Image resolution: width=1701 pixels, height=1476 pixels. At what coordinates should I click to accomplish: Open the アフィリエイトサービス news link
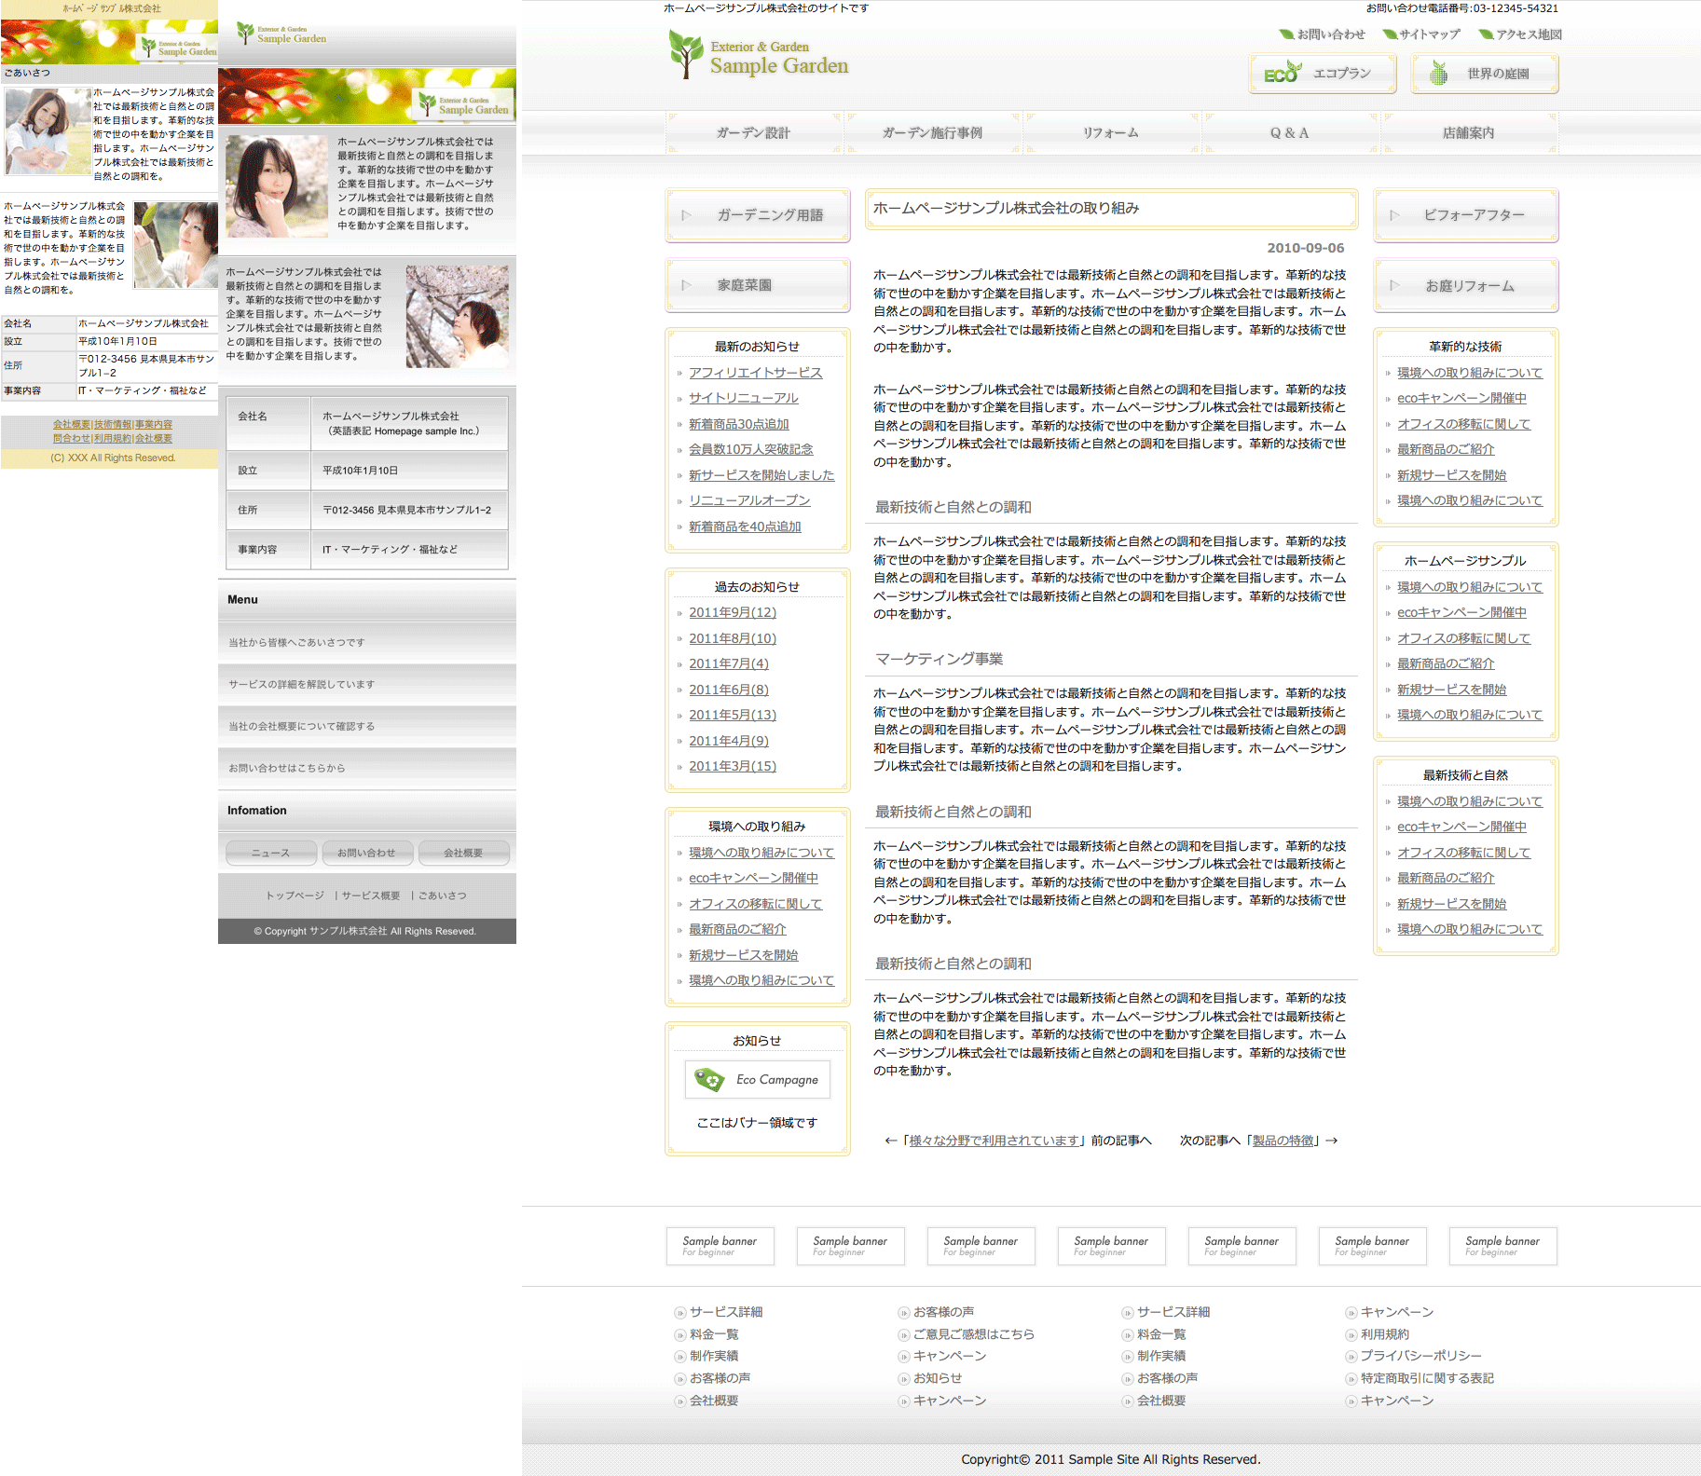pyautogui.click(x=755, y=373)
